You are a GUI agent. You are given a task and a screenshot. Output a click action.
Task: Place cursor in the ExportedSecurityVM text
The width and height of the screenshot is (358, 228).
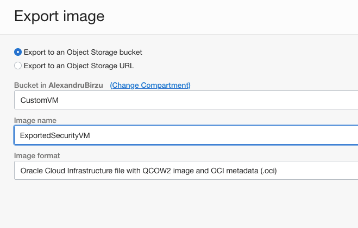pos(54,136)
